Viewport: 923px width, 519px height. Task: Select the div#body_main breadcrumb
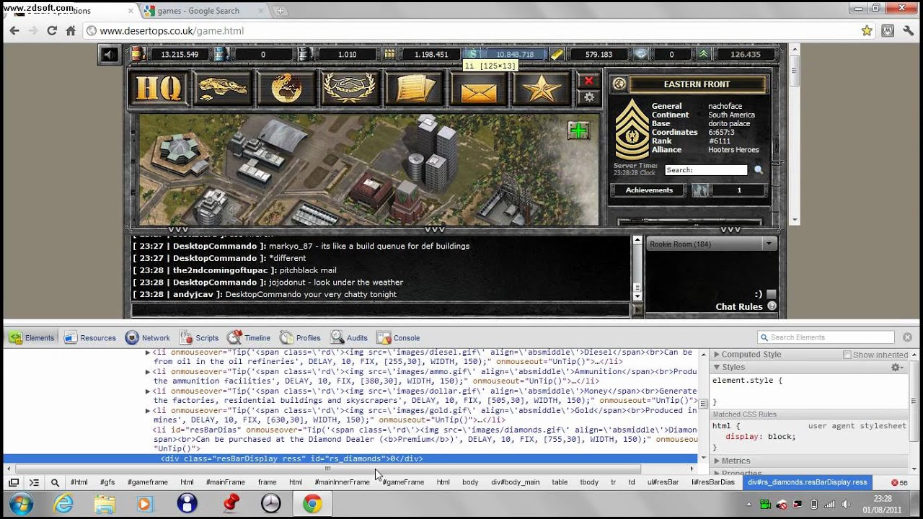[x=515, y=482]
